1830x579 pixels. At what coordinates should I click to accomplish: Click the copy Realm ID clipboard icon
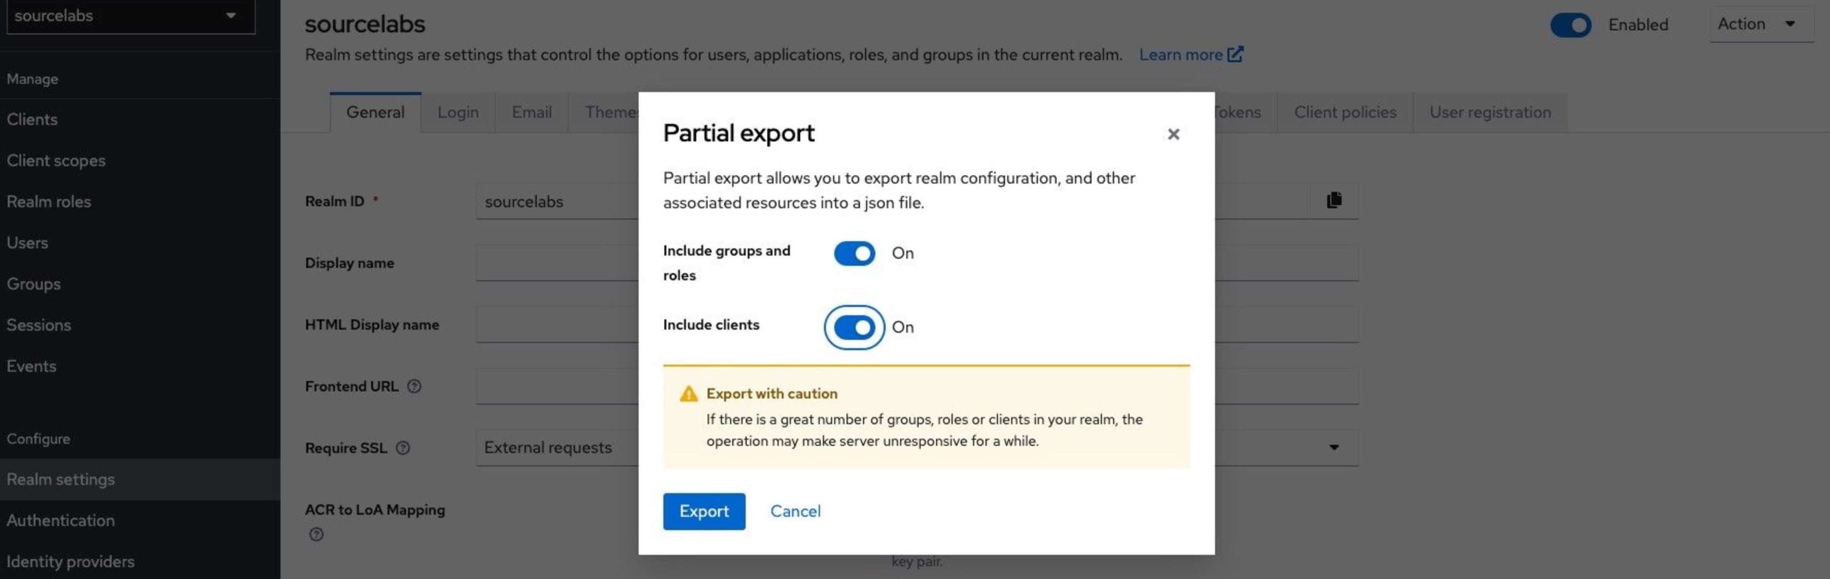(x=1333, y=201)
